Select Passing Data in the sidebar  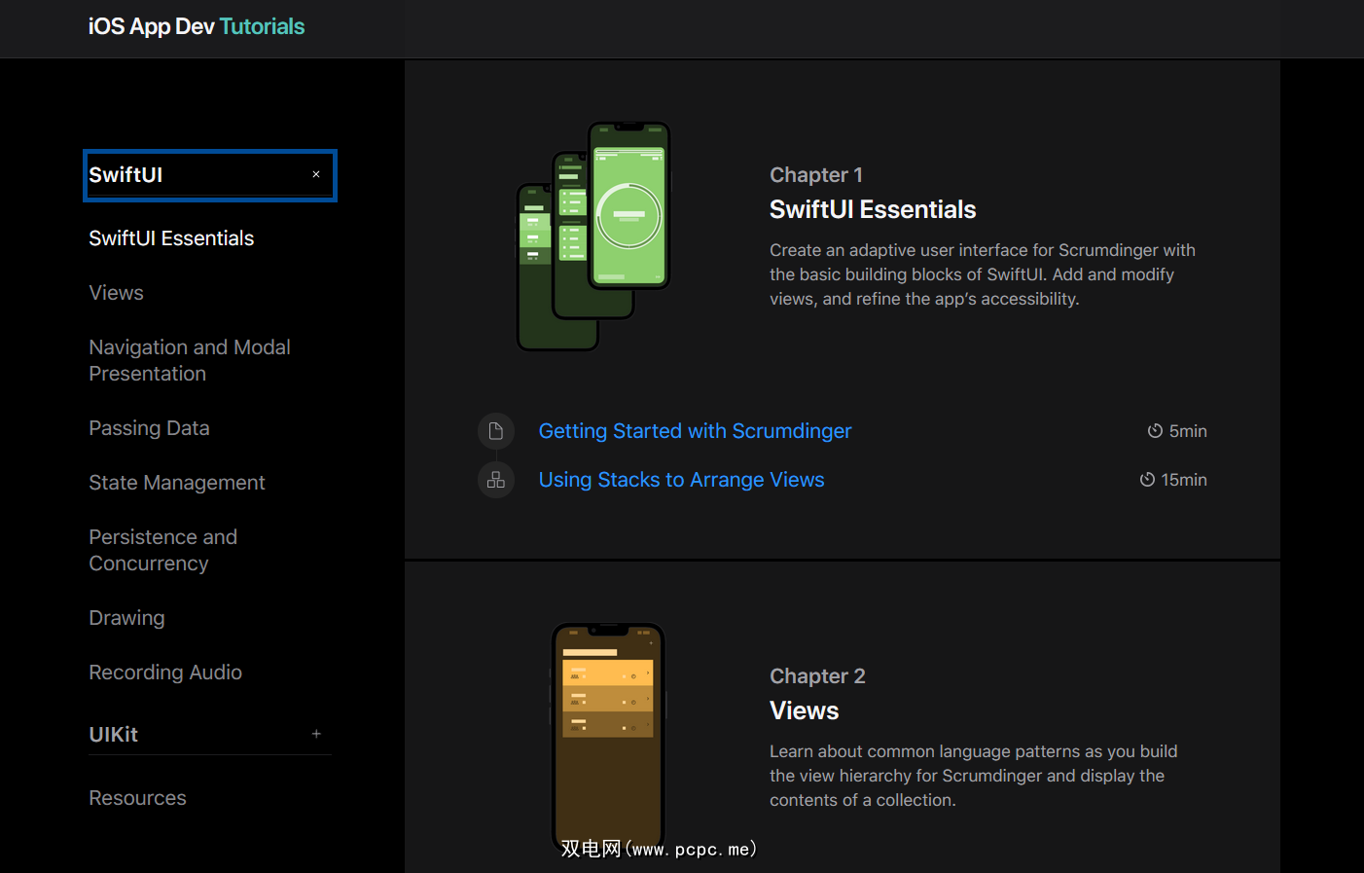(x=149, y=428)
